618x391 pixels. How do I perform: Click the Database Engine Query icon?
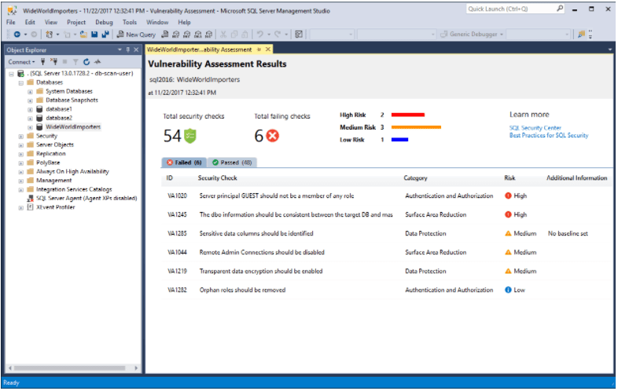[x=165, y=35]
